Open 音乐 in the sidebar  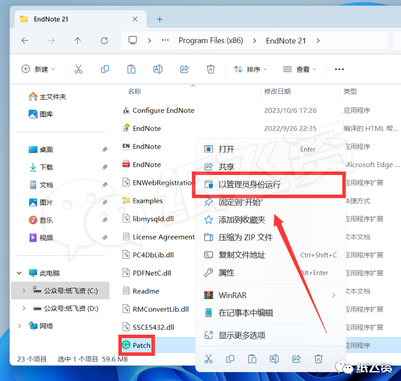coord(40,220)
